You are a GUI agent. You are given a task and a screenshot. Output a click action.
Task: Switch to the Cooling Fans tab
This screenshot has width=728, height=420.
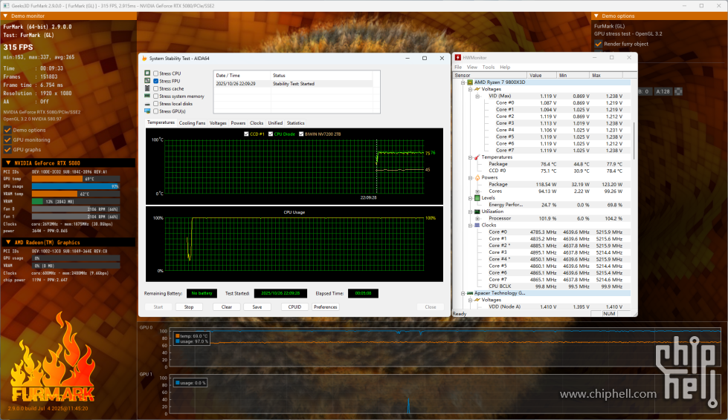click(192, 123)
